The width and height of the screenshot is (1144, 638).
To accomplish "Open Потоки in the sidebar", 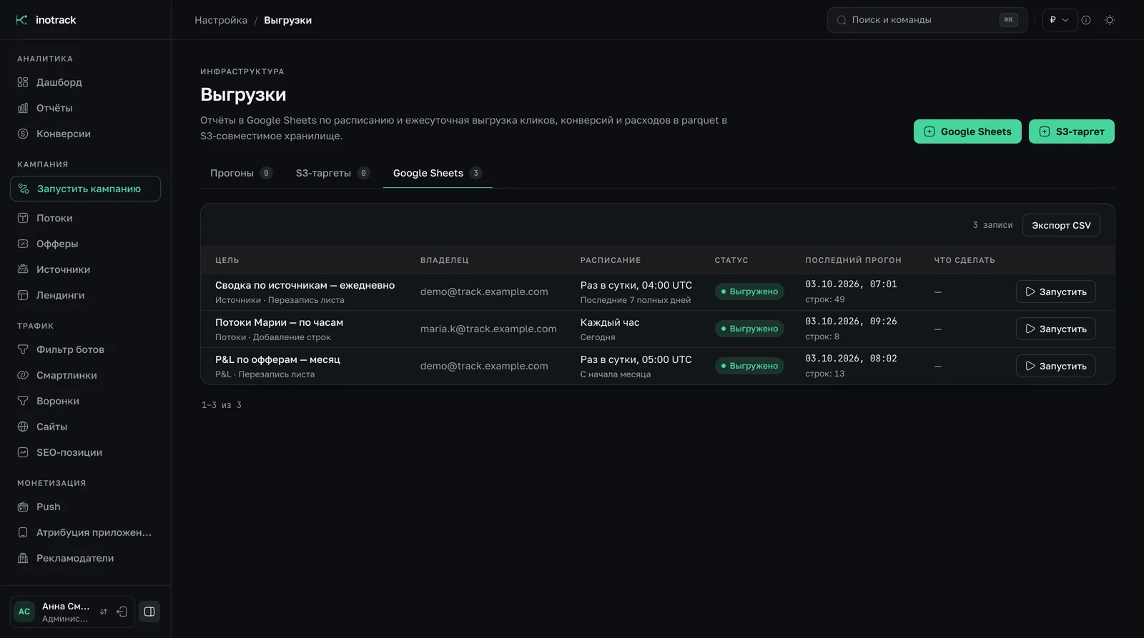I will (85, 218).
